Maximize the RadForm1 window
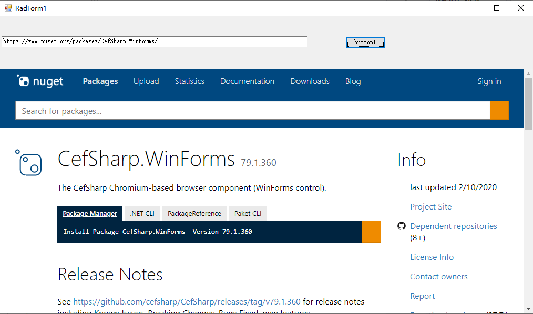The width and height of the screenshot is (533, 314). (497, 8)
